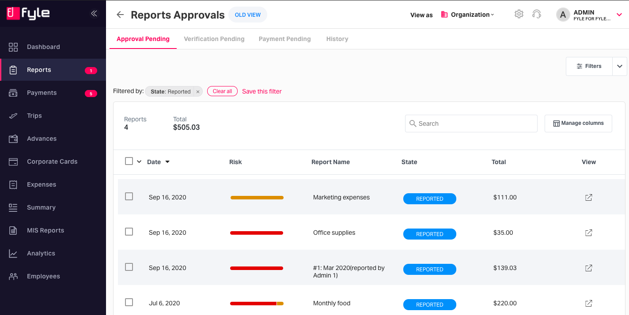Screen dimensions: 629x315
Task: Expand the Filters chevron dropdown
Action: 620,66
